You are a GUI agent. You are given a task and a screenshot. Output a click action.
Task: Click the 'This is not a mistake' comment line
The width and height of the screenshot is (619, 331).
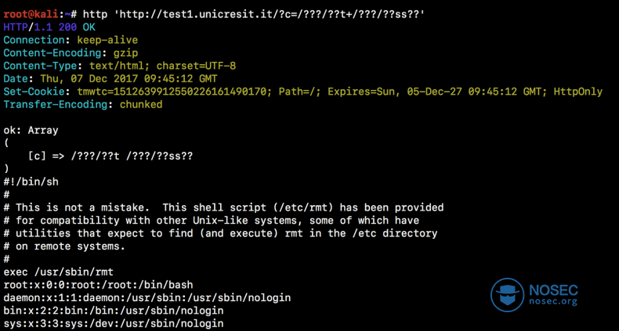point(223,207)
